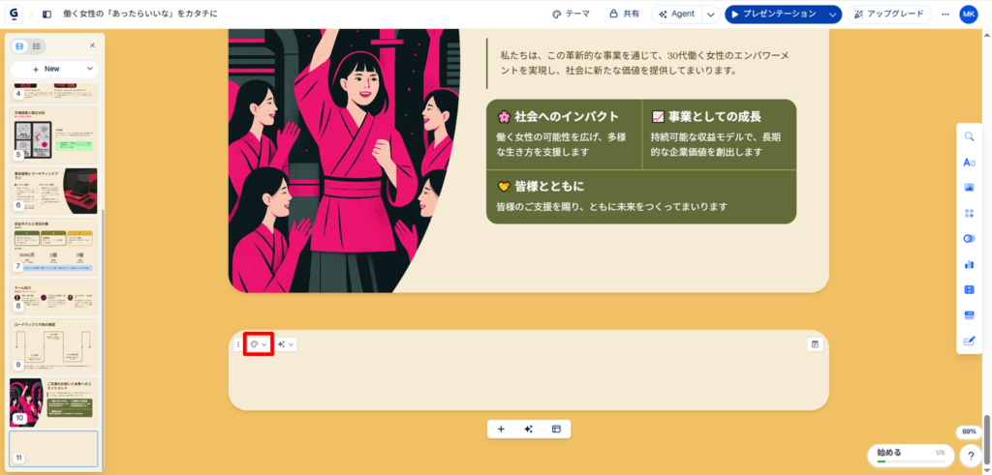Viewport: 992px width, 475px height.
Task: Toggle the left sidebar panel icon
Action: click(x=46, y=14)
